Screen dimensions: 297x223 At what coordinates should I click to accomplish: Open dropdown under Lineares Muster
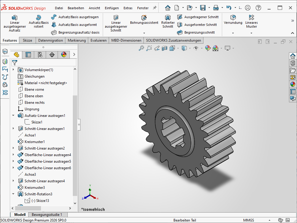pos(252,33)
